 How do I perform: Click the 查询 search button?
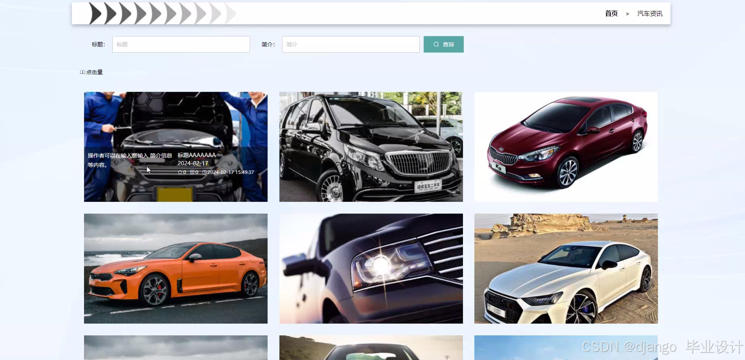pos(444,44)
